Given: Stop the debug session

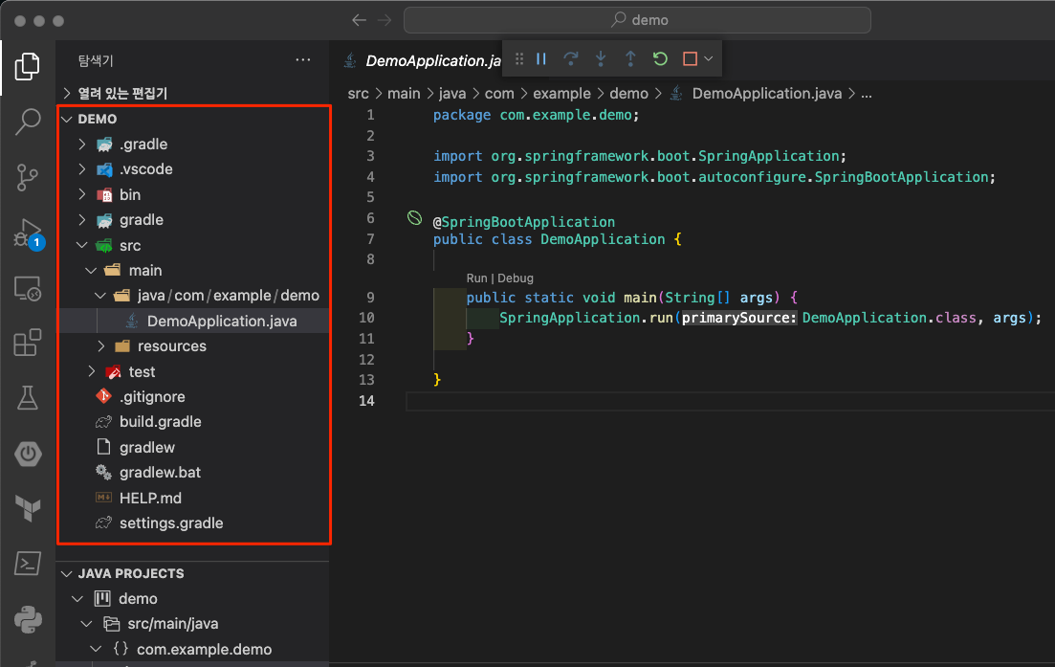Looking at the screenshot, I should pos(690,59).
